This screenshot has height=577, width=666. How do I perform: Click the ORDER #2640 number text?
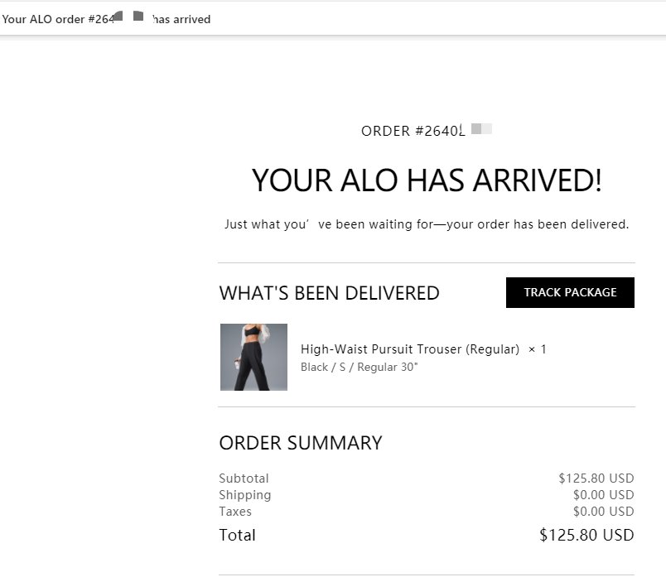(413, 131)
